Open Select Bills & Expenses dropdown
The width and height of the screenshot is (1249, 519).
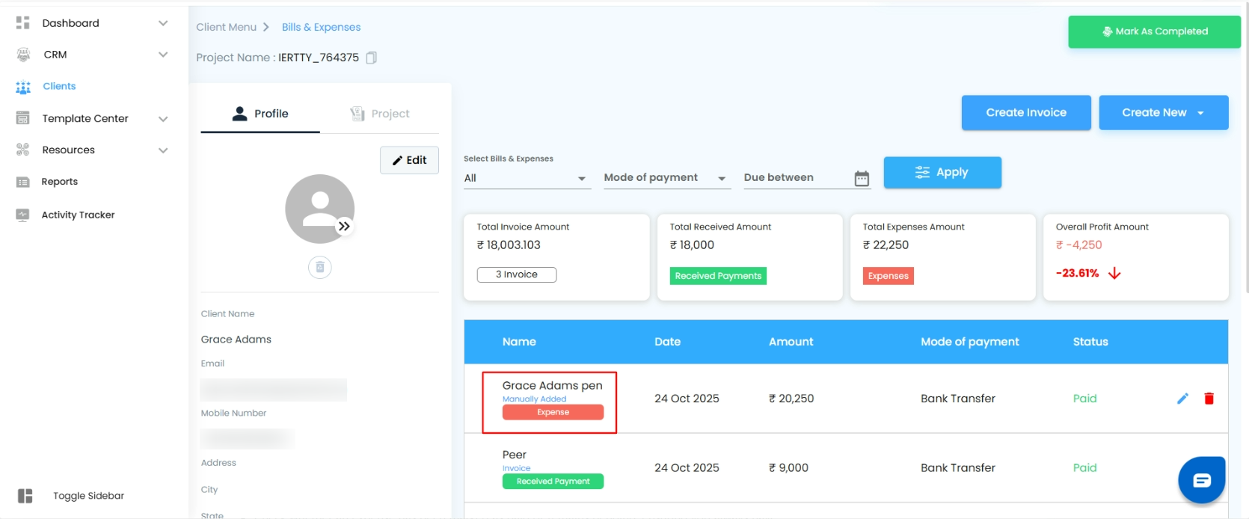point(527,178)
